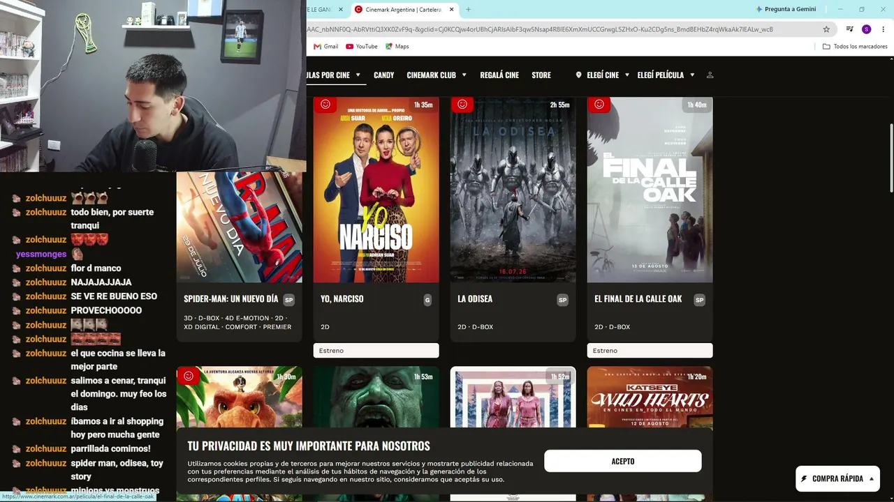Click the location pin icon beside Elegí Cine
The width and height of the screenshot is (894, 502).
578,75
